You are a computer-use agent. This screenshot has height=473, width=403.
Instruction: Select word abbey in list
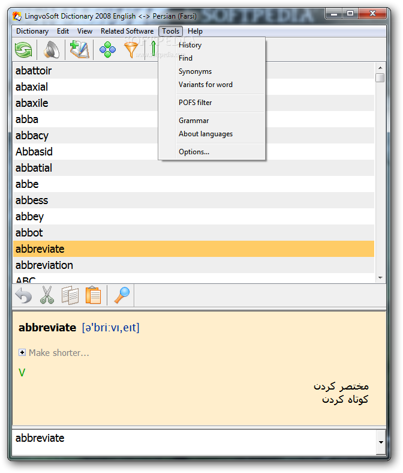[x=194, y=217]
